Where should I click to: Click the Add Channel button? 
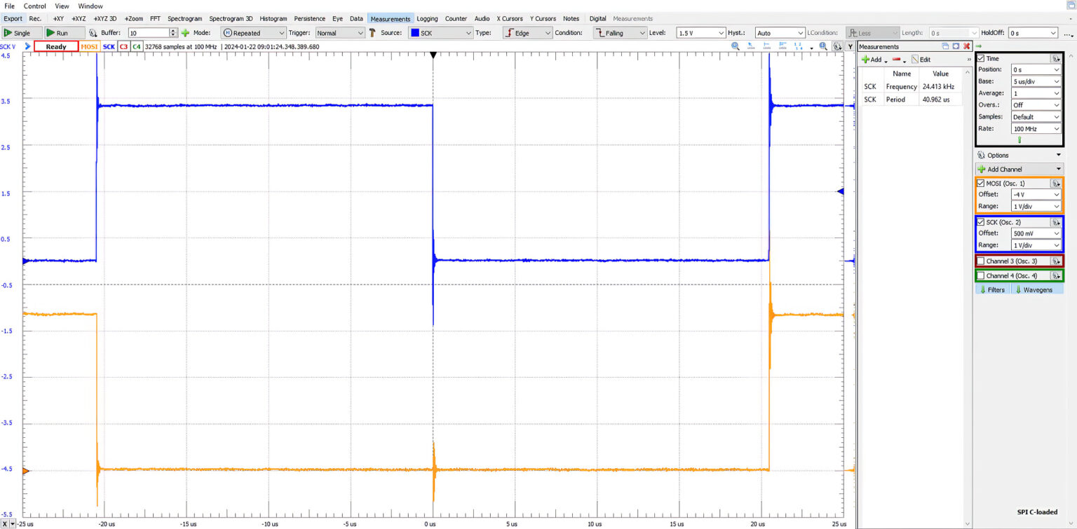pyautogui.click(x=1018, y=169)
